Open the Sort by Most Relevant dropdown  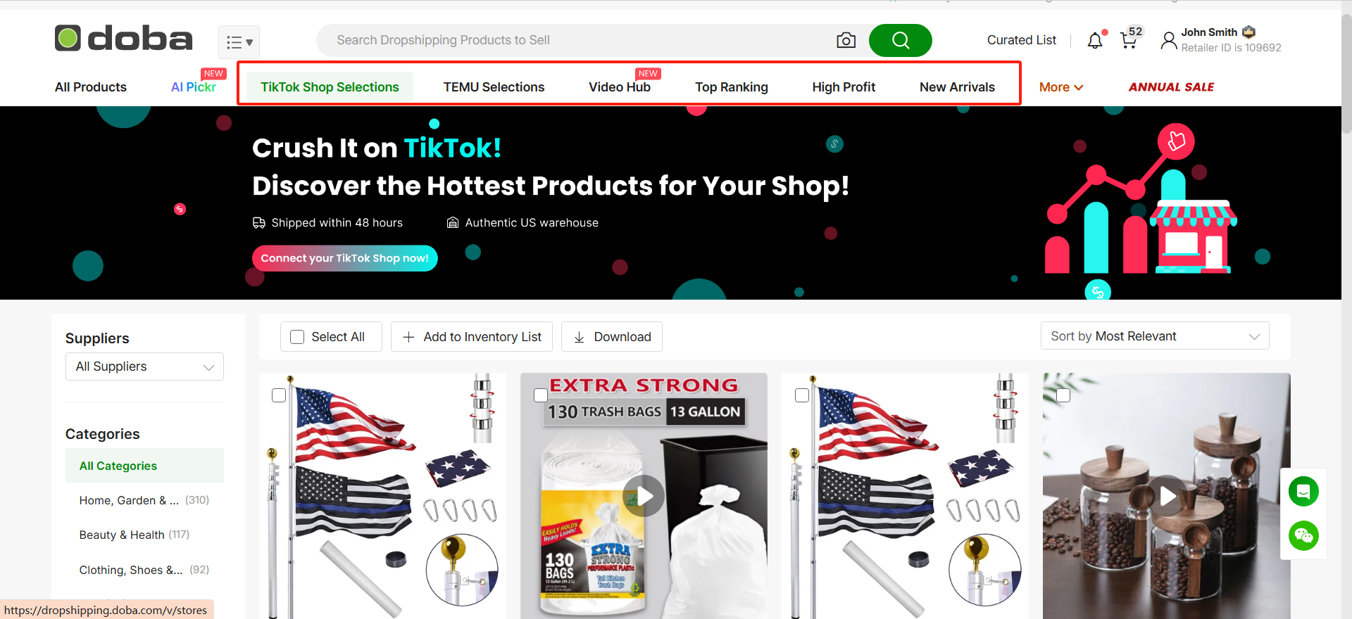coord(1155,336)
